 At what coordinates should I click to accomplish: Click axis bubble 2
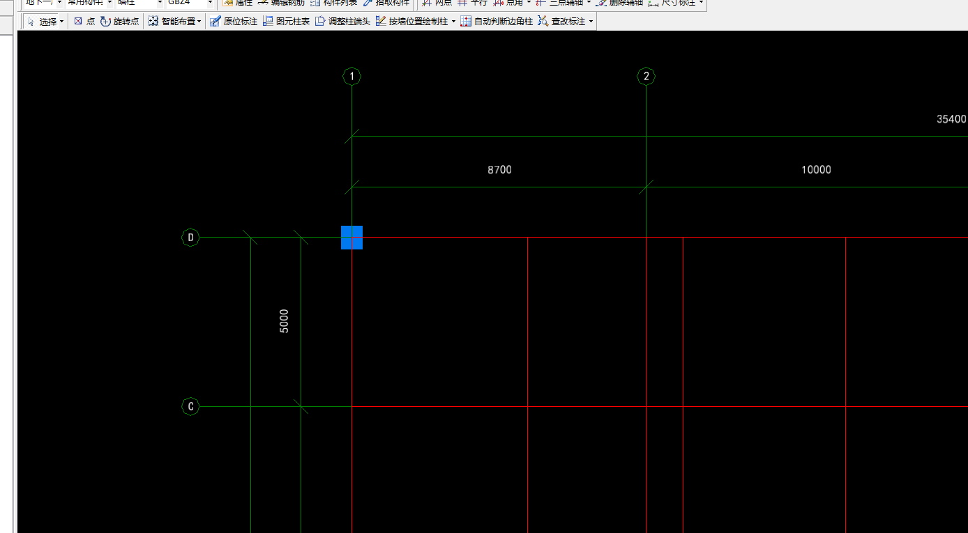[x=646, y=76]
